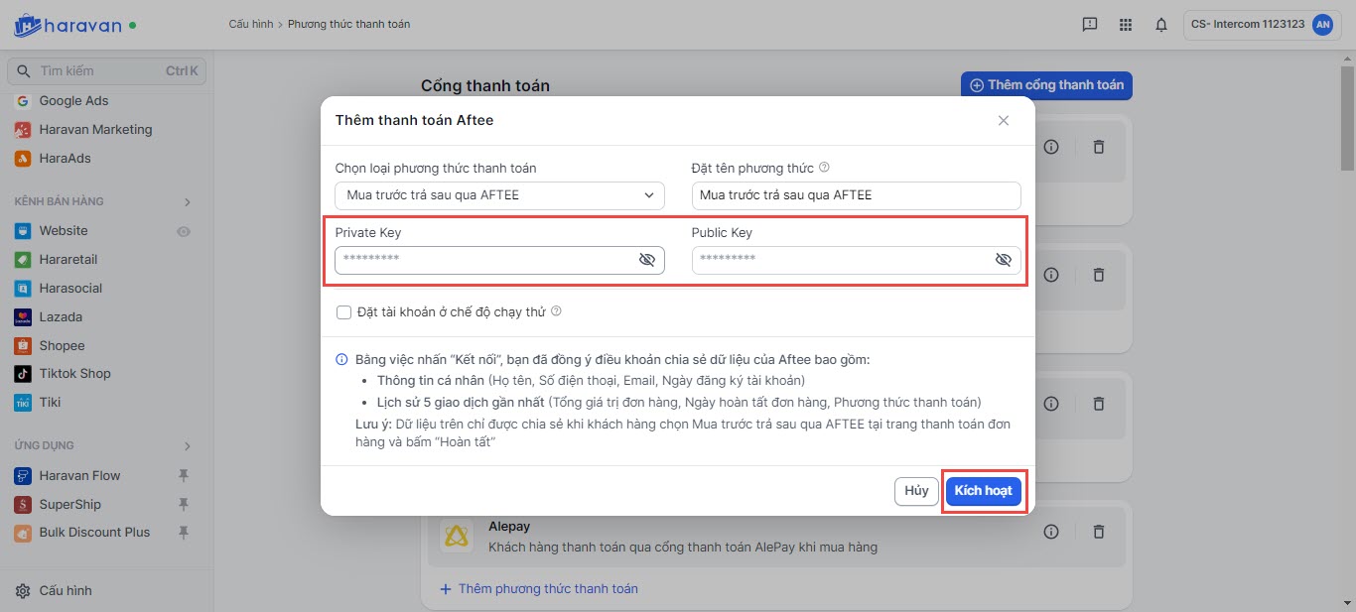Select Tiktok Shop sales channel
Screen dimensions: 1356x612
pos(74,374)
